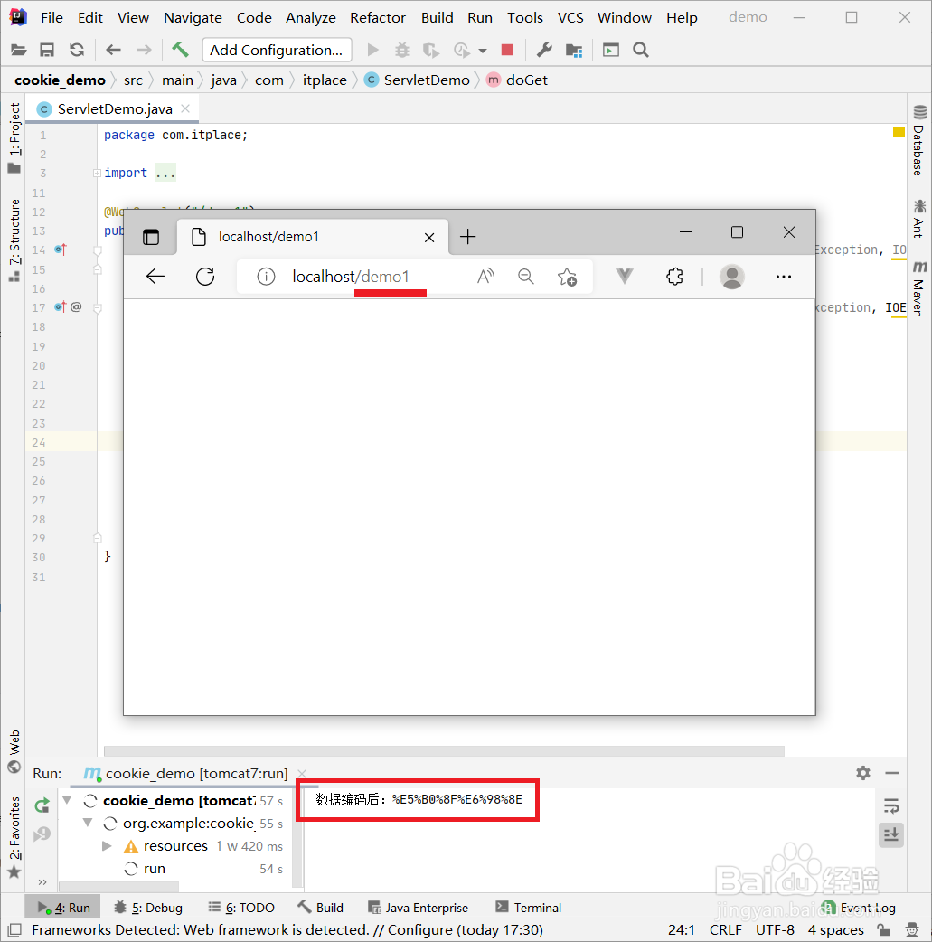Click the browser back arrow

pos(155,277)
